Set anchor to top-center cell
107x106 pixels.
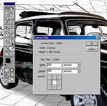click(x=54, y=77)
